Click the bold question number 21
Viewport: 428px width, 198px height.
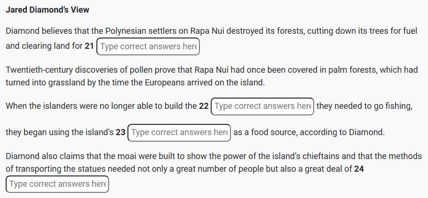89,46
